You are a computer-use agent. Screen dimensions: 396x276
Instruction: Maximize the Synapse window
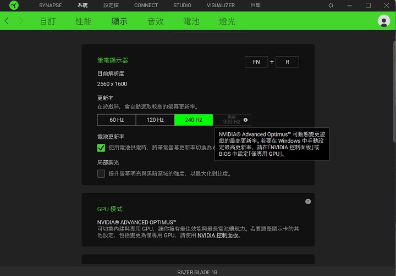[x=368, y=5]
